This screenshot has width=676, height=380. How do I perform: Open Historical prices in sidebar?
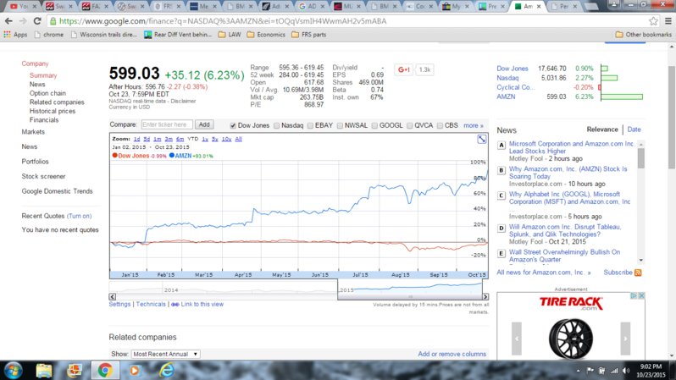pyautogui.click(x=53, y=111)
